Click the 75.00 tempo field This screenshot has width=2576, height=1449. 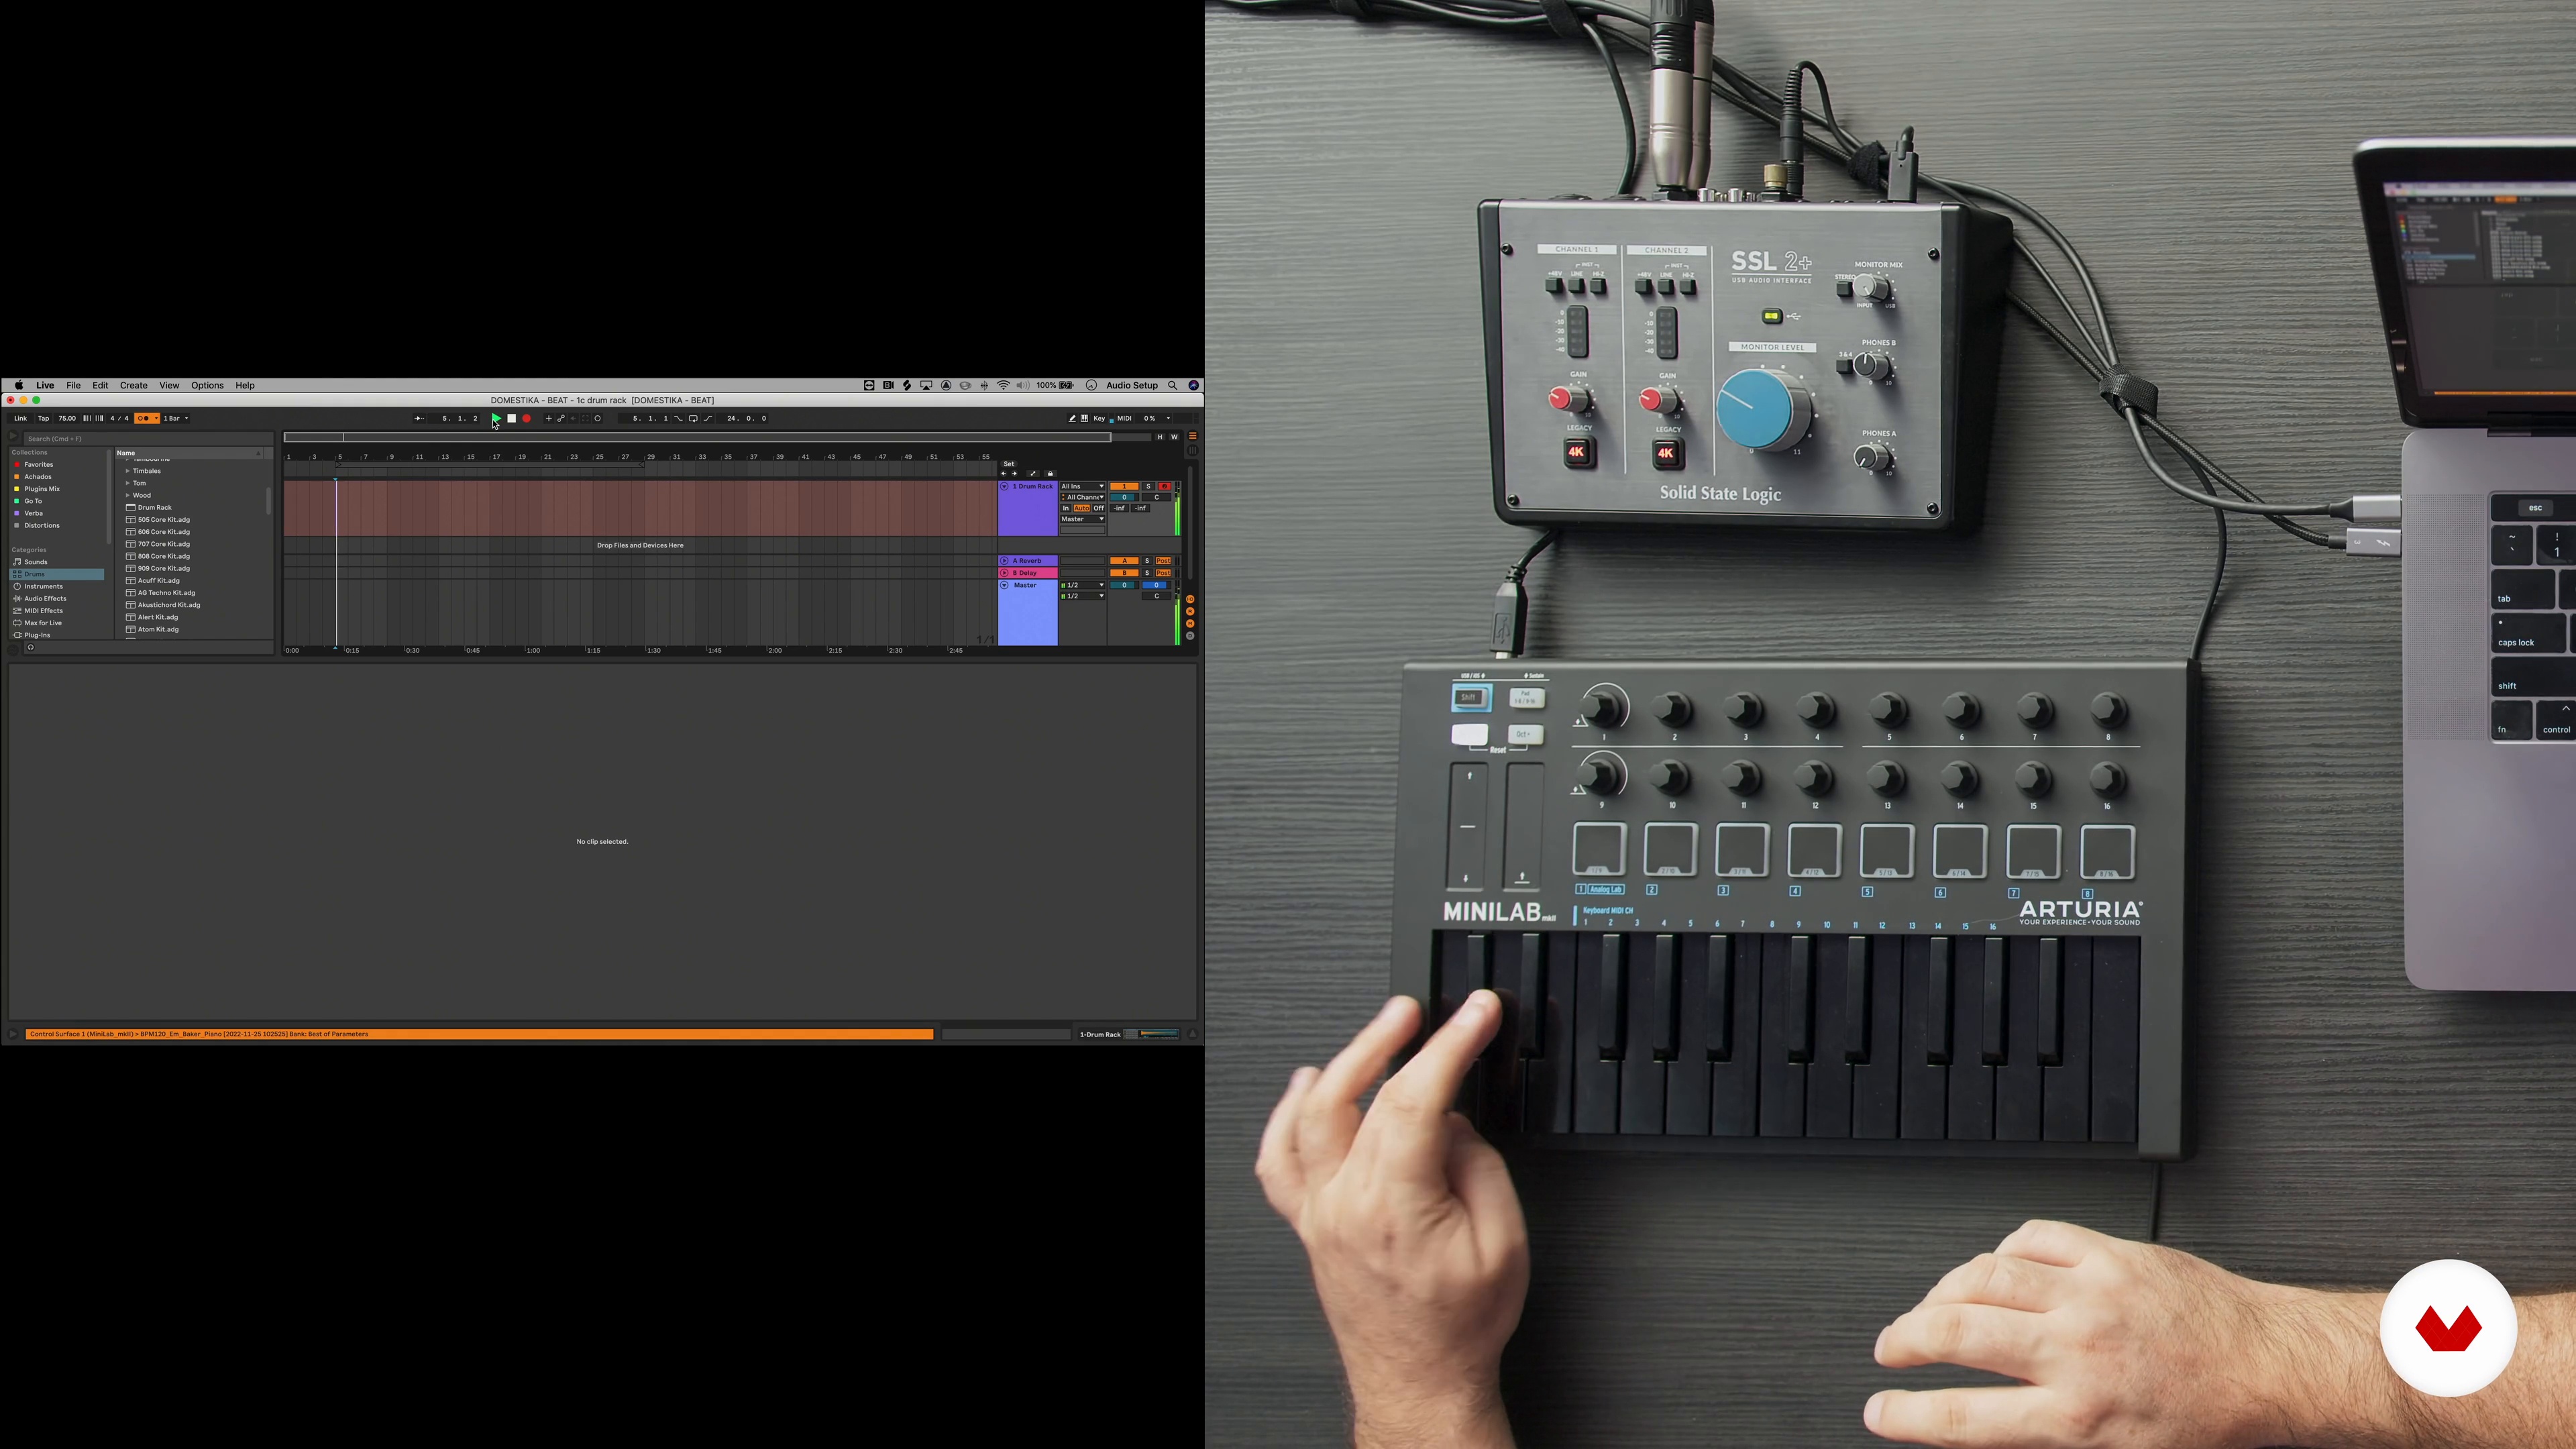pyautogui.click(x=67, y=418)
